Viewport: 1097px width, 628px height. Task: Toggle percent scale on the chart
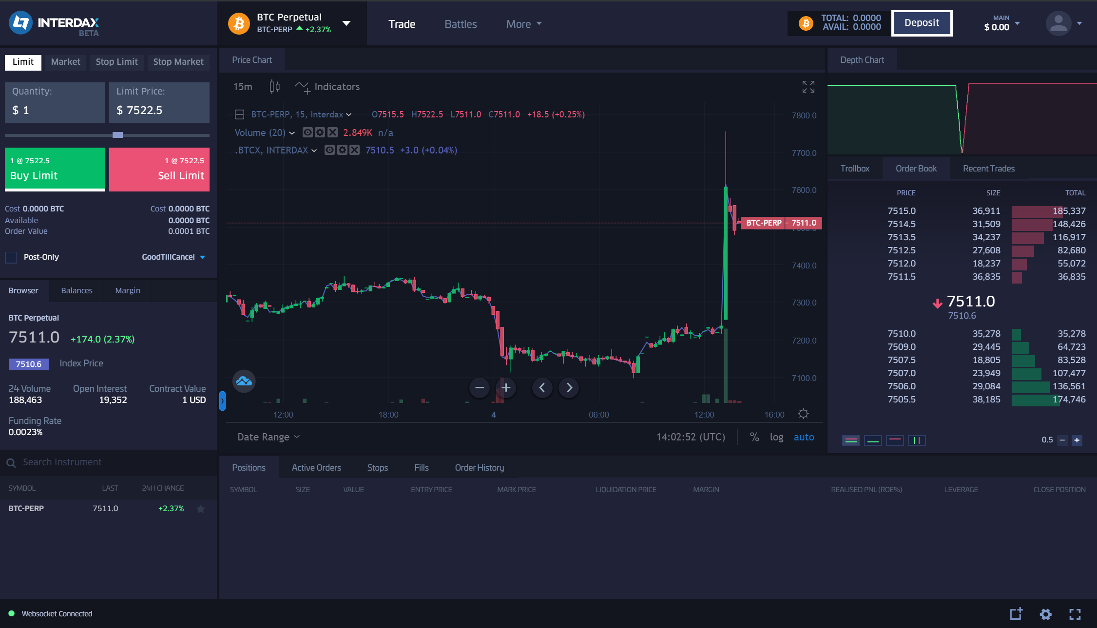[754, 437]
